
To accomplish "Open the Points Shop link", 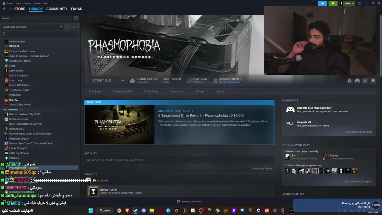I will point(151,91).
